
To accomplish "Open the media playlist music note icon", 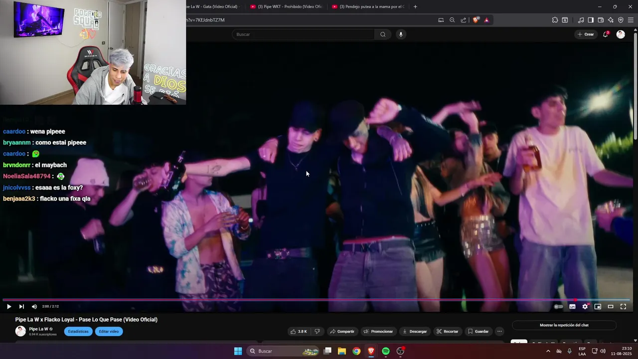I will (x=581, y=20).
